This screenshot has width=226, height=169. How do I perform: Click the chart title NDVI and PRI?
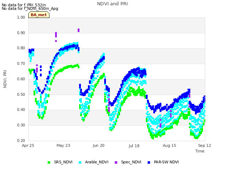click(x=112, y=4)
